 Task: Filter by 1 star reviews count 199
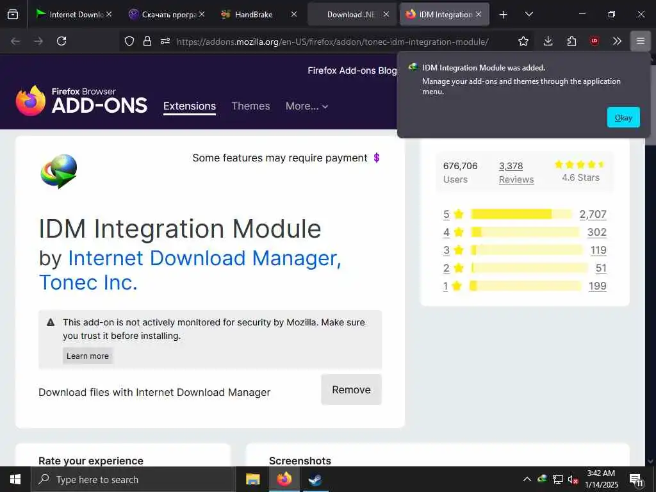598,286
